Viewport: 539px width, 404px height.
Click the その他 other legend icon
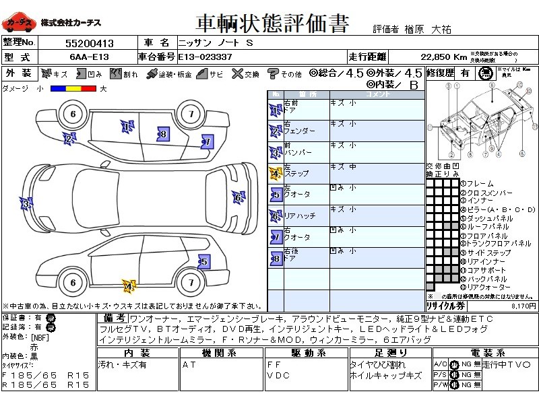[x=274, y=73]
